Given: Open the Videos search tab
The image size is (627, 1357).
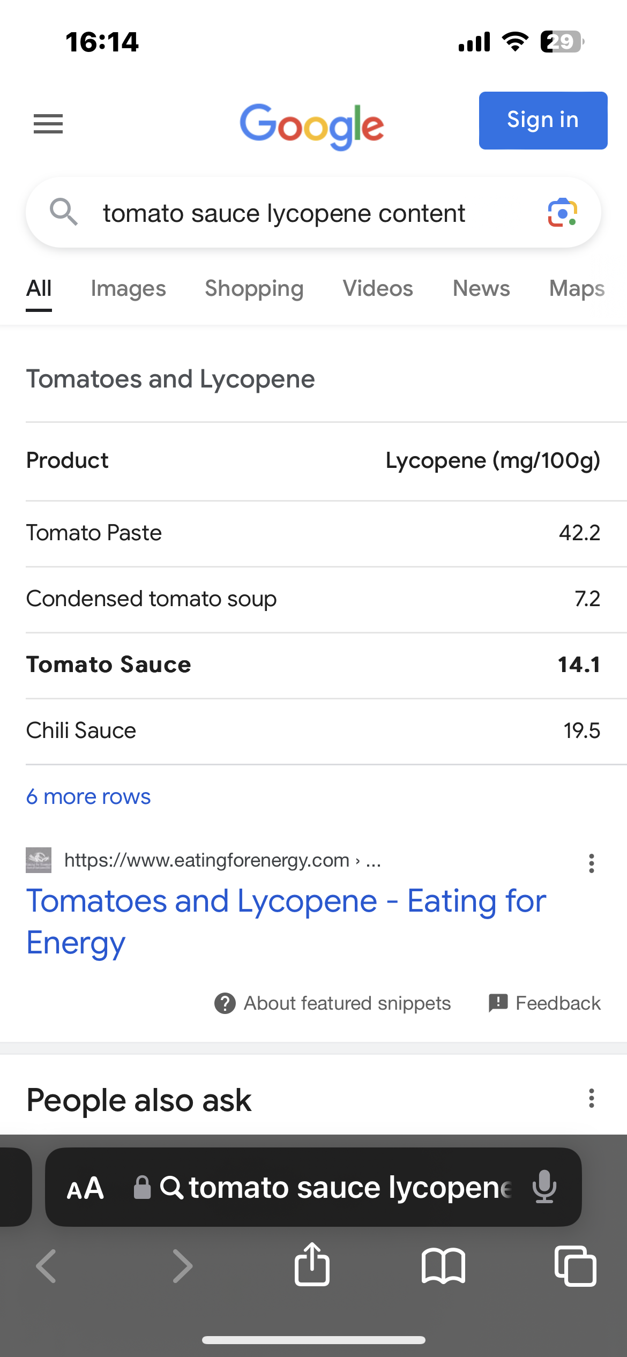Looking at the screenshot, I should pos(378,288).
